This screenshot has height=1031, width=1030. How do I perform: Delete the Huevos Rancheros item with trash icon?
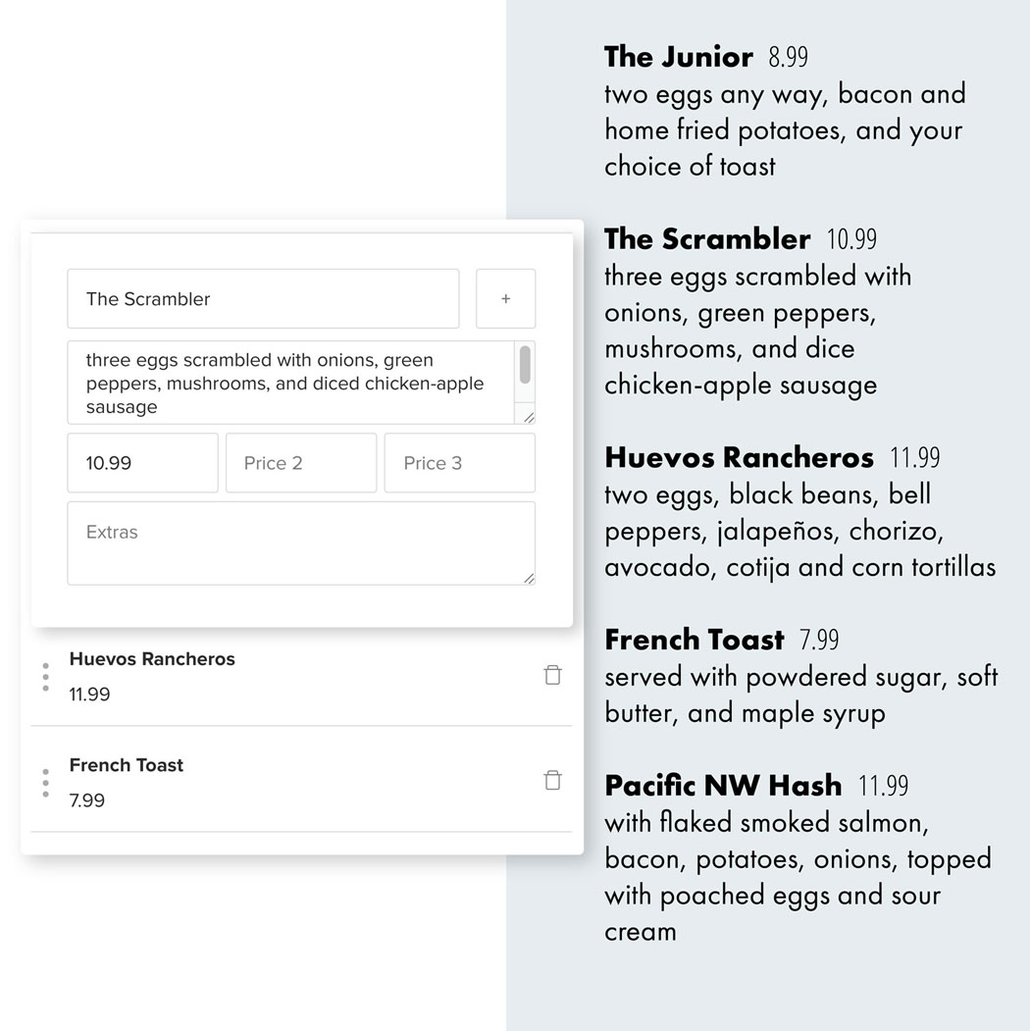(x=552, y=675)
